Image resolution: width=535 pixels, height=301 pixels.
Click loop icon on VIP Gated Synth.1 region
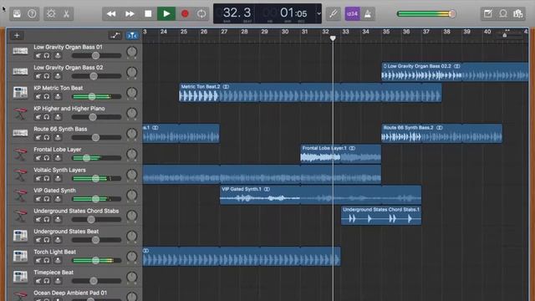point(267,189)
